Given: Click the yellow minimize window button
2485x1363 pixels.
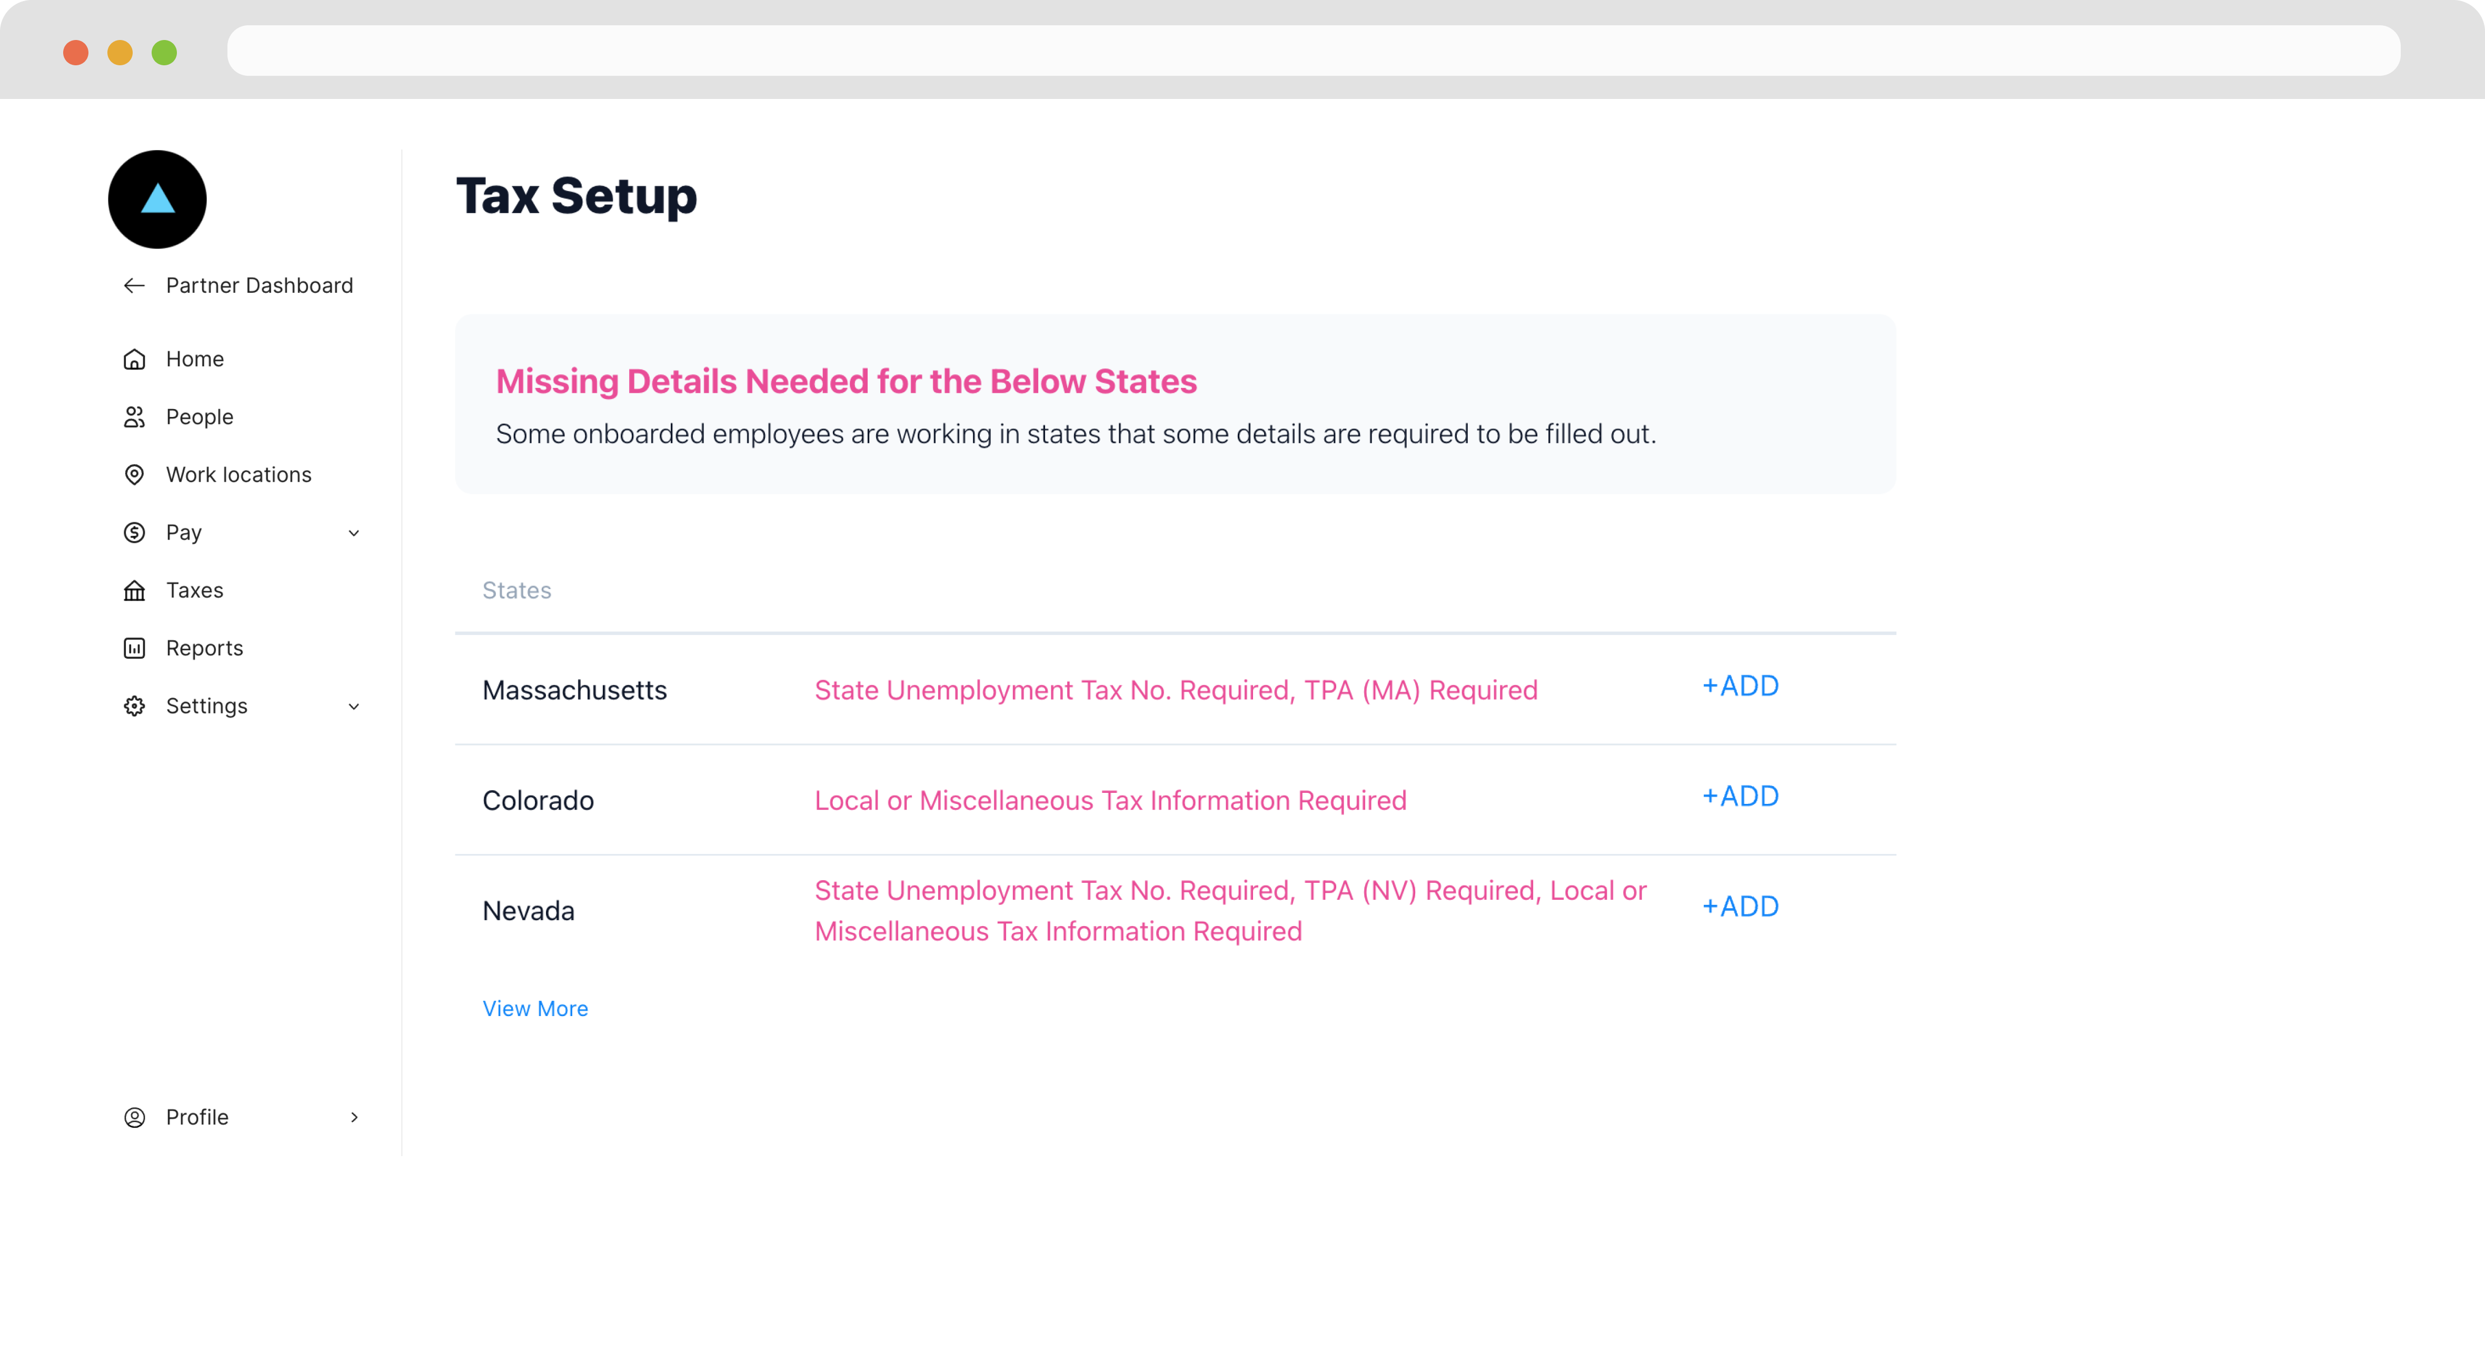Looking at the screenshot, I should (x=120, y=52).
